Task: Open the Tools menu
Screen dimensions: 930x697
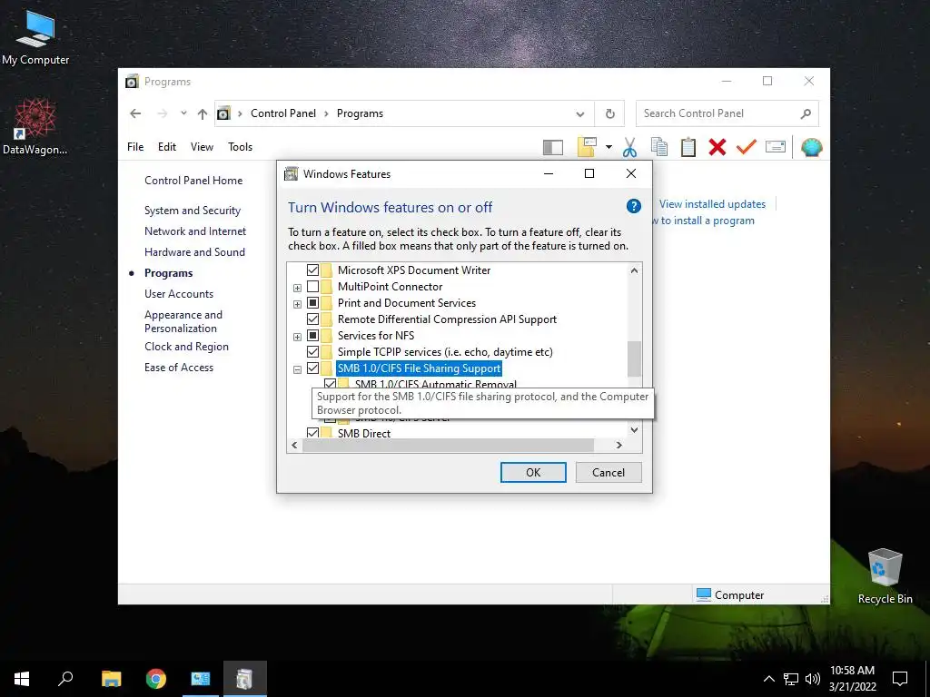Action: click(240, 146)
